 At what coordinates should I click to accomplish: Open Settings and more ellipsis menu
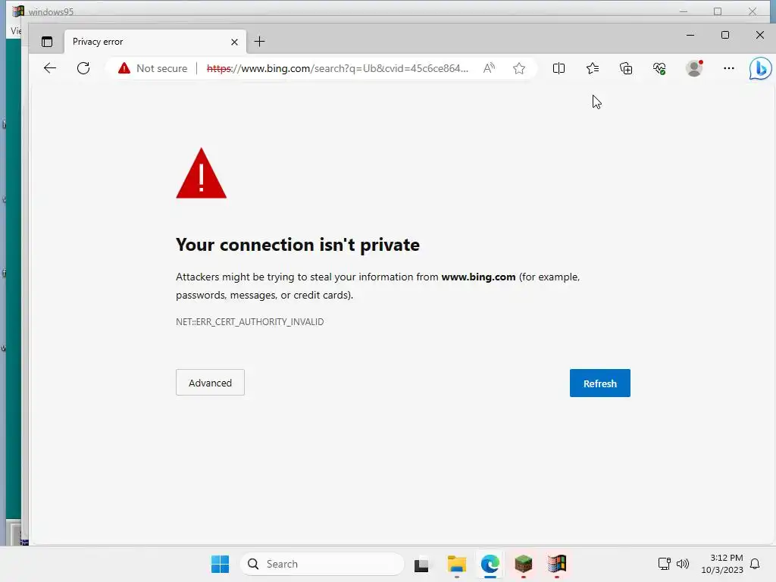pos(728,68)
